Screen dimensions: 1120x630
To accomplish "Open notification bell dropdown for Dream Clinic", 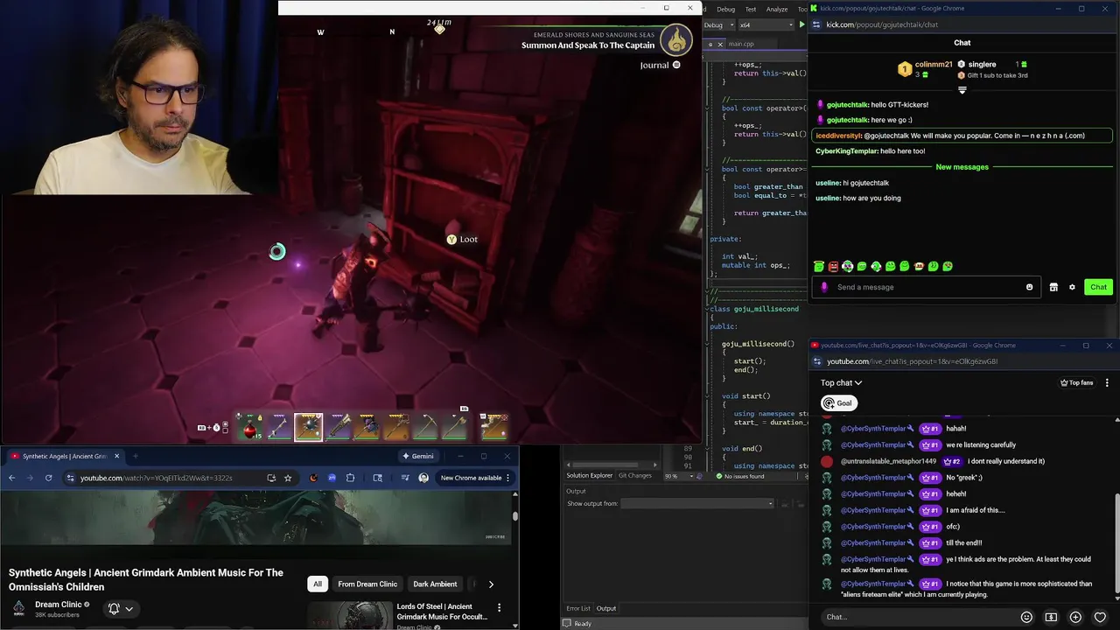I will (121, 608).
